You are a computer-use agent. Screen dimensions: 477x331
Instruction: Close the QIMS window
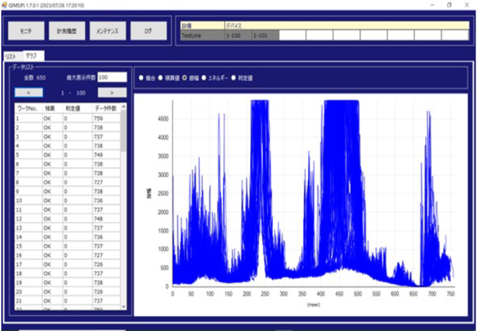(467, 5)
